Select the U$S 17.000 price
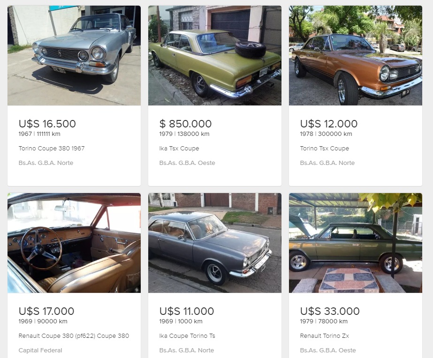Screen dimensions: 433x358 pos(46,311)
